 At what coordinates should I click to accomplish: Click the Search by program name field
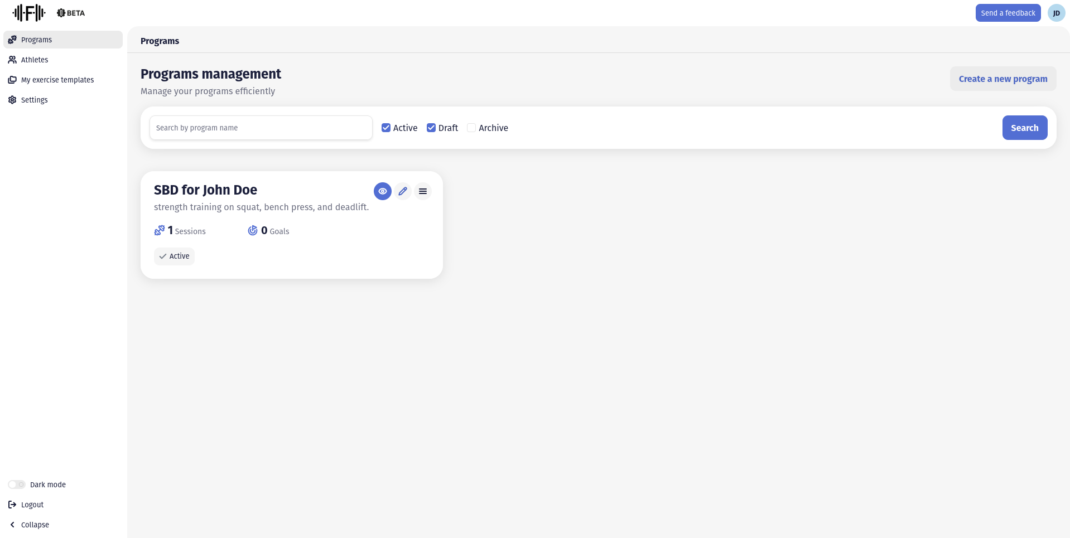pos(261,128)
